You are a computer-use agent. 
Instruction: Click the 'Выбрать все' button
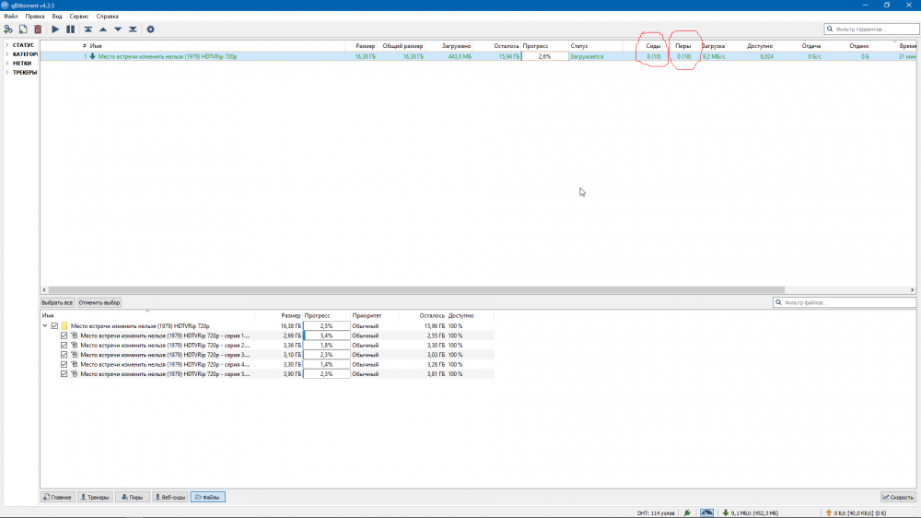pos(57,302)
